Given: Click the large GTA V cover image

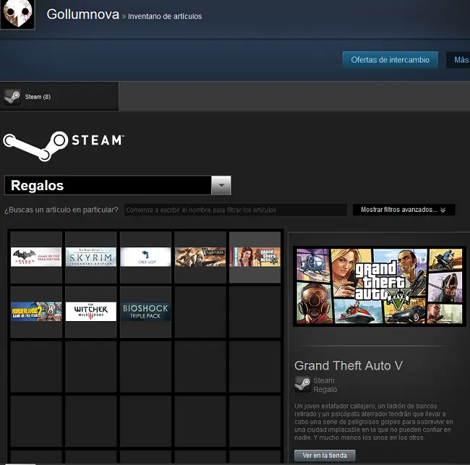Looking at the screenshot, I should coord(380,286).
